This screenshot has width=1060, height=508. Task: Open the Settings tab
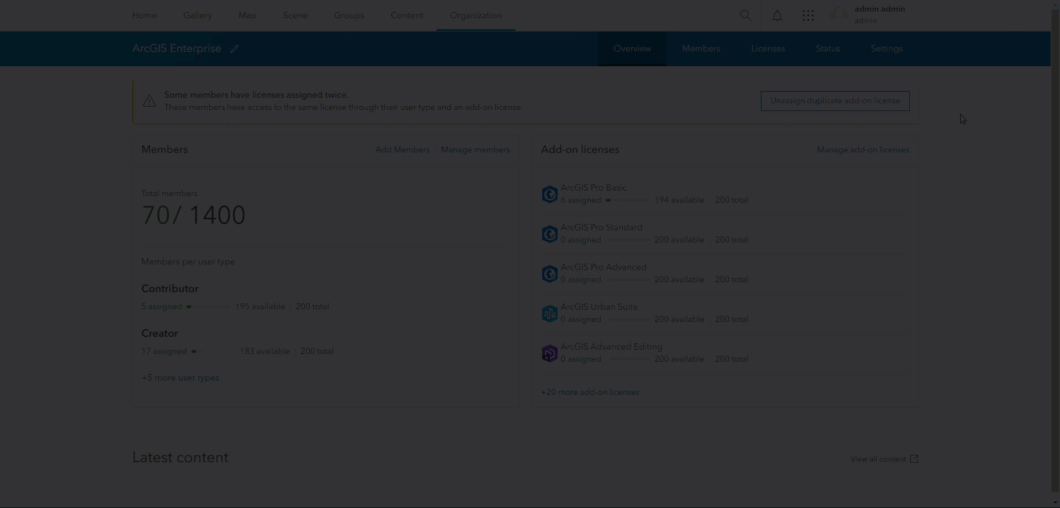pyautogui.click(x=887, y=49)
